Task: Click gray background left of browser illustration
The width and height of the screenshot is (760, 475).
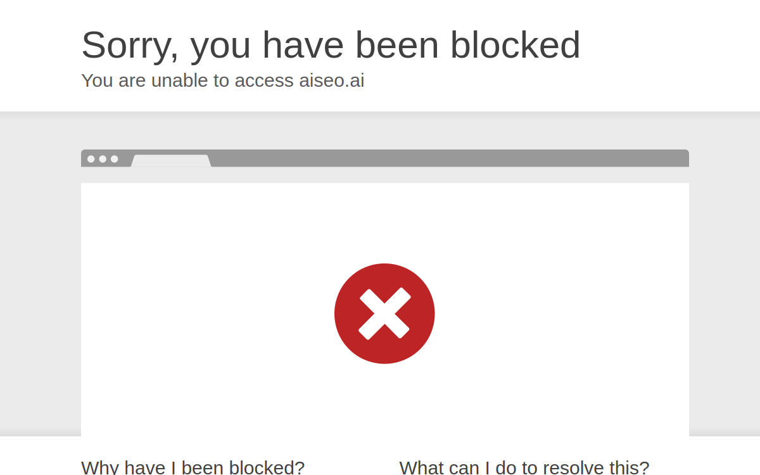Action: 41,274
